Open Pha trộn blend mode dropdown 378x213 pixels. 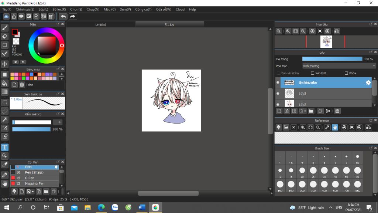[339, 66]
